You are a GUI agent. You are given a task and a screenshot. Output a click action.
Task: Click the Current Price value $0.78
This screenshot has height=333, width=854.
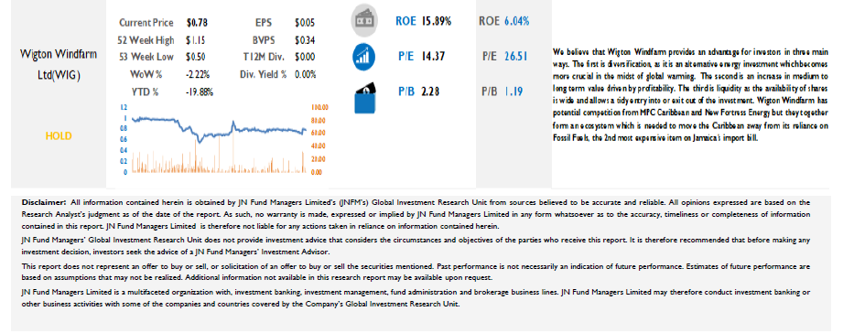(197, 23)
